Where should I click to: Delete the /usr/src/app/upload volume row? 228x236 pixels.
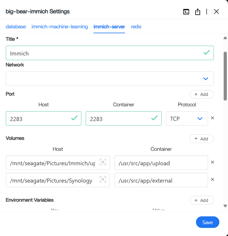tap(212, 162)
